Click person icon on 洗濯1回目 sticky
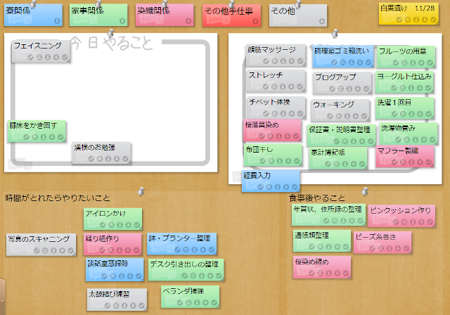Viewport: 450px width, 315px height. (411, 114)
